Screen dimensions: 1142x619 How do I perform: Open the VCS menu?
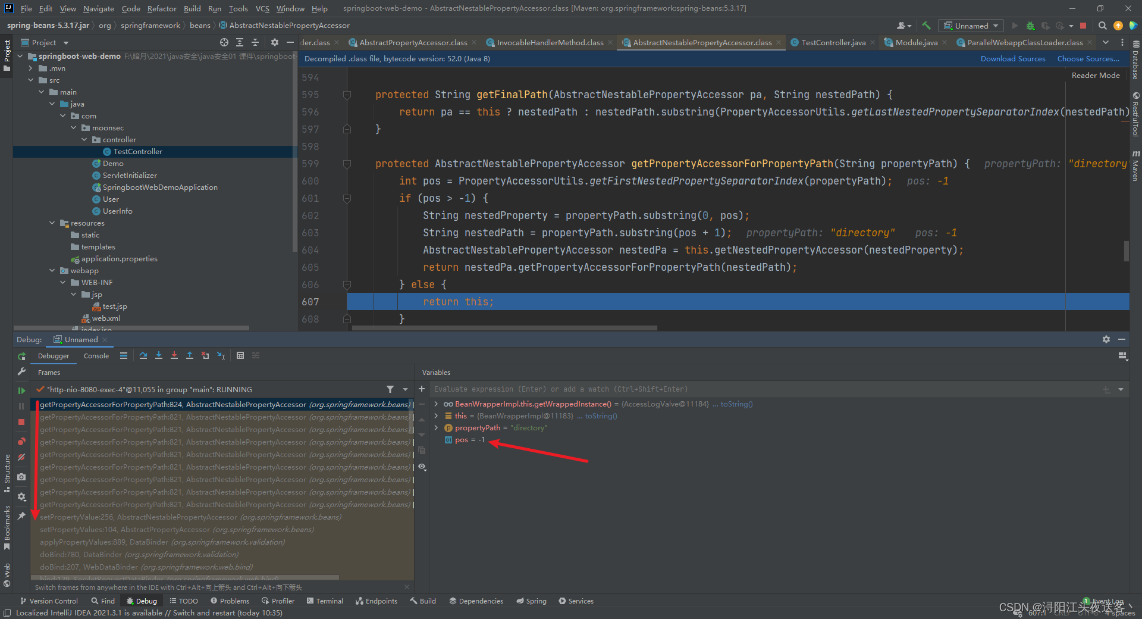262,8
